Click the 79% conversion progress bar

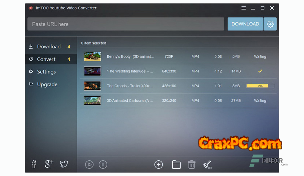[x=260, y=86]
